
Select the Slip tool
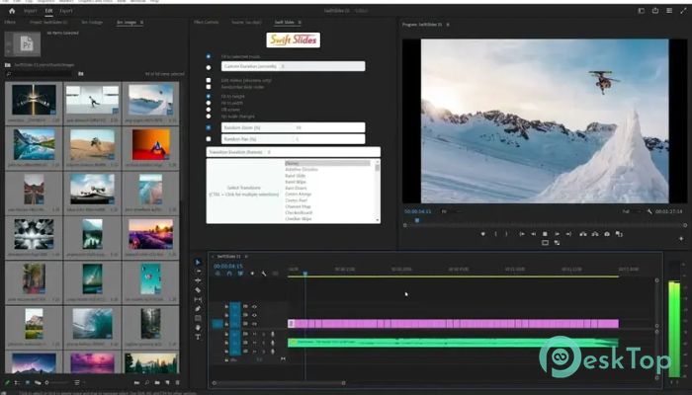(198, 299)
